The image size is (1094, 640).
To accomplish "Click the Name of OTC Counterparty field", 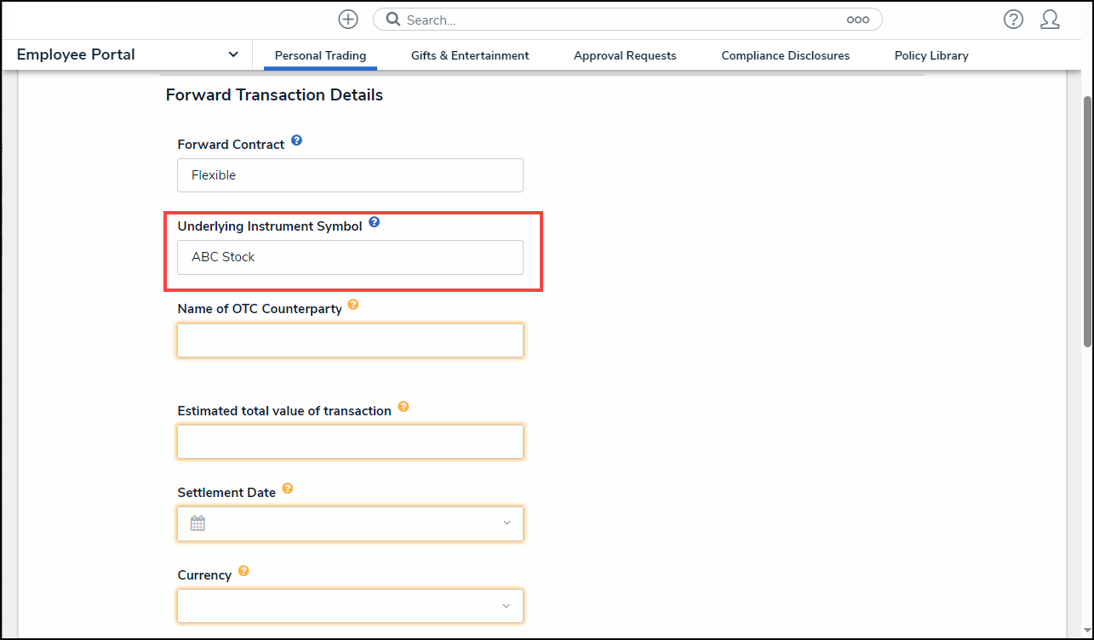I will pyautogui.click(x=350, y=340).
